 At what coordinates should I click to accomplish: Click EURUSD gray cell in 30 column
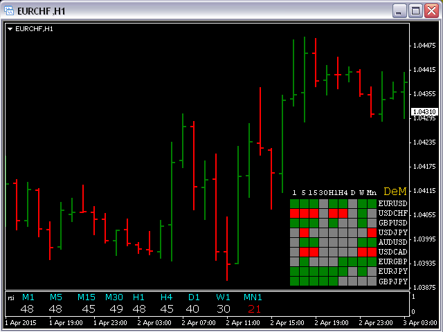(323, 203)
